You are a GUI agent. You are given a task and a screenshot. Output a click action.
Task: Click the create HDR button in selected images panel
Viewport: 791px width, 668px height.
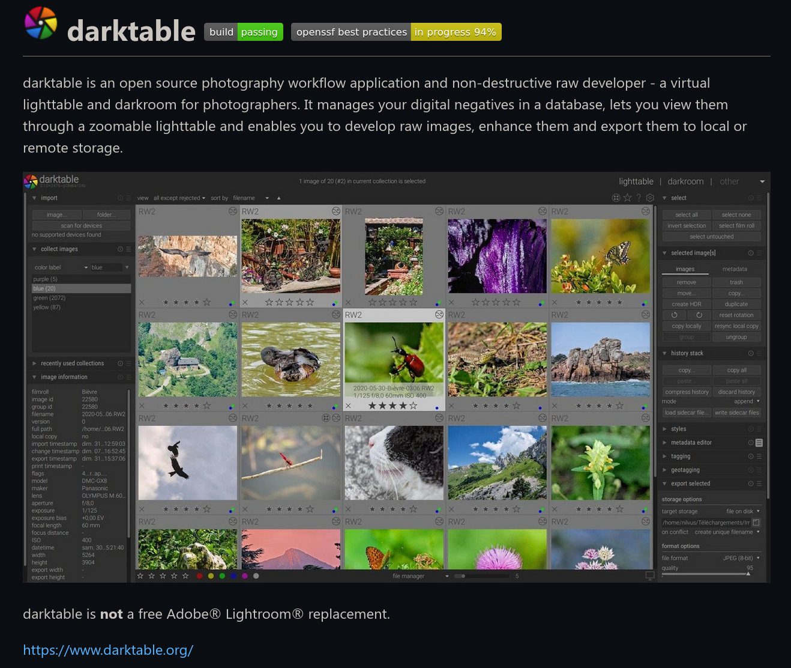point(685,304)
